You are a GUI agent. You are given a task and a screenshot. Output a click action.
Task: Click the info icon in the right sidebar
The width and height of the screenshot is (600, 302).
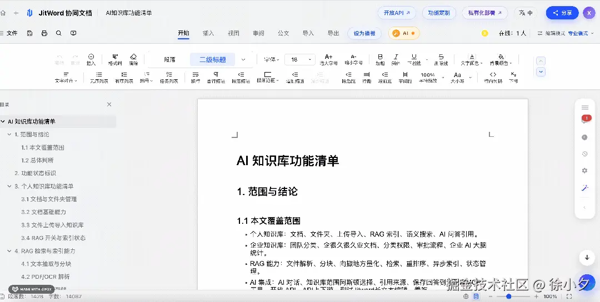[584, 137]
